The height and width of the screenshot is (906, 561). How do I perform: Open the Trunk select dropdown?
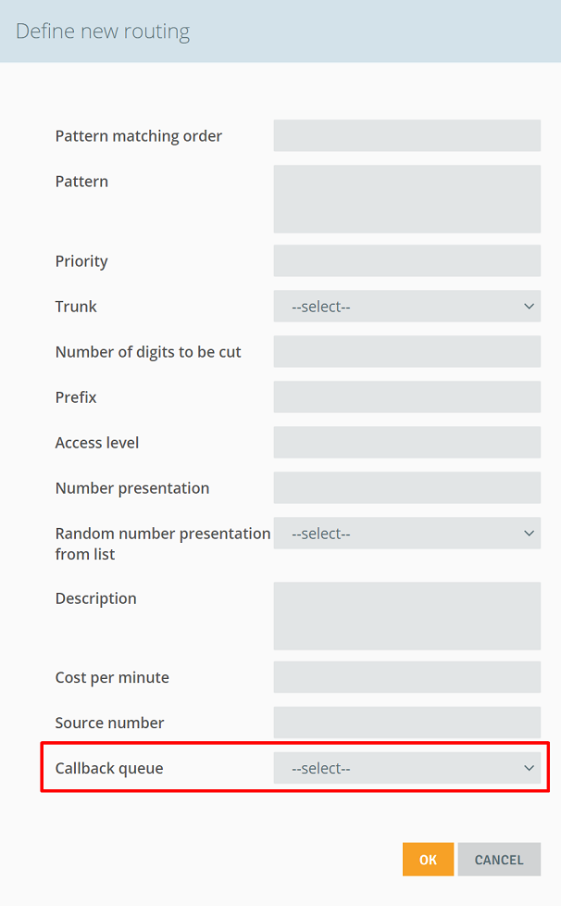407,307
